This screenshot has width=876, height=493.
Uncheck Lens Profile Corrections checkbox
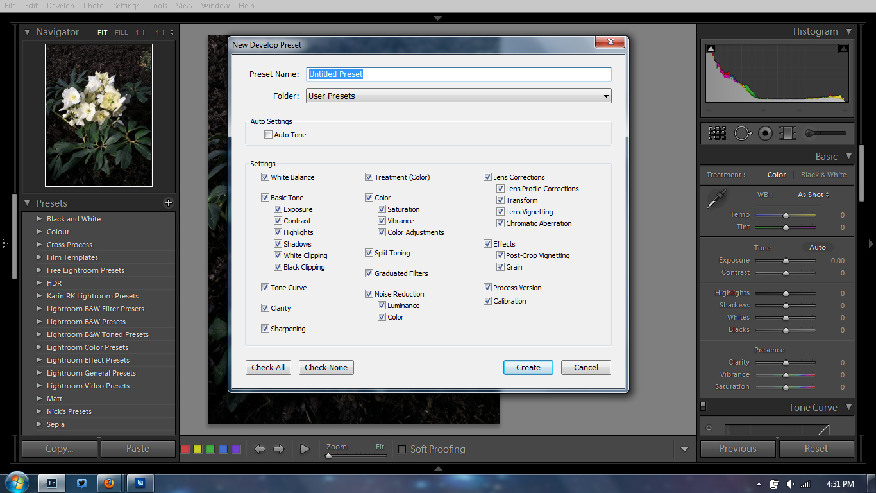(x=500, y=189)
